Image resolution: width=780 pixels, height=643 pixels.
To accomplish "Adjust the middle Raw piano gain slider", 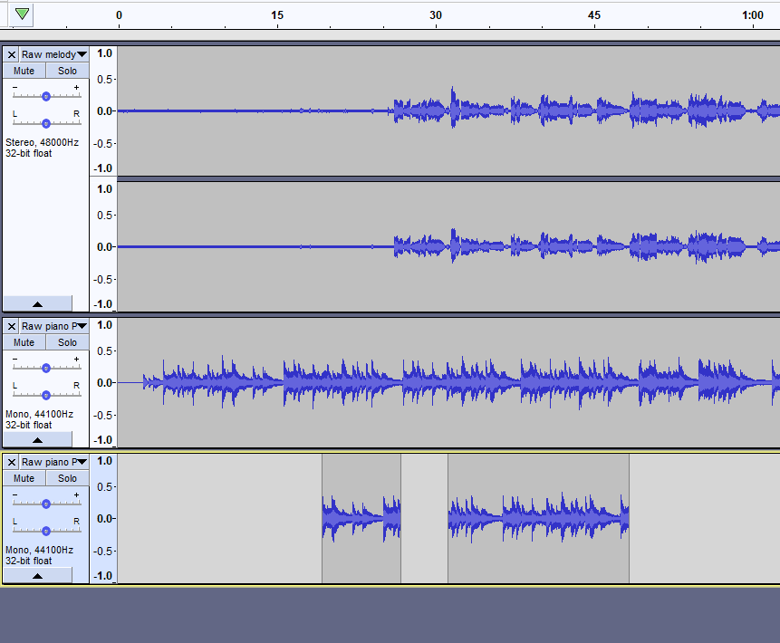I will pyautogui.click(x=46, y=368).
